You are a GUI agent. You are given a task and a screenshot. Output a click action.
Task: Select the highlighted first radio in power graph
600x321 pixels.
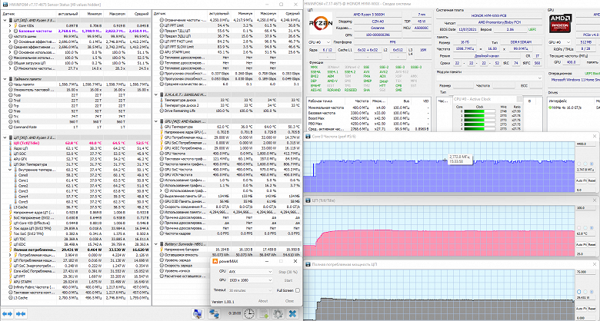point(579,292)
